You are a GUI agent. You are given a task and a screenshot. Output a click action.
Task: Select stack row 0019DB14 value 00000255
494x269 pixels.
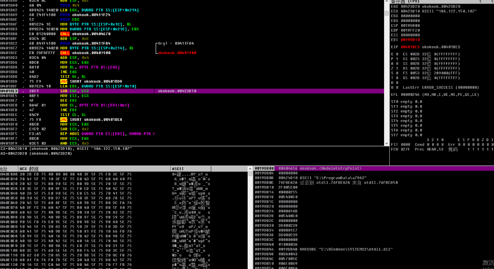(373, 192)
